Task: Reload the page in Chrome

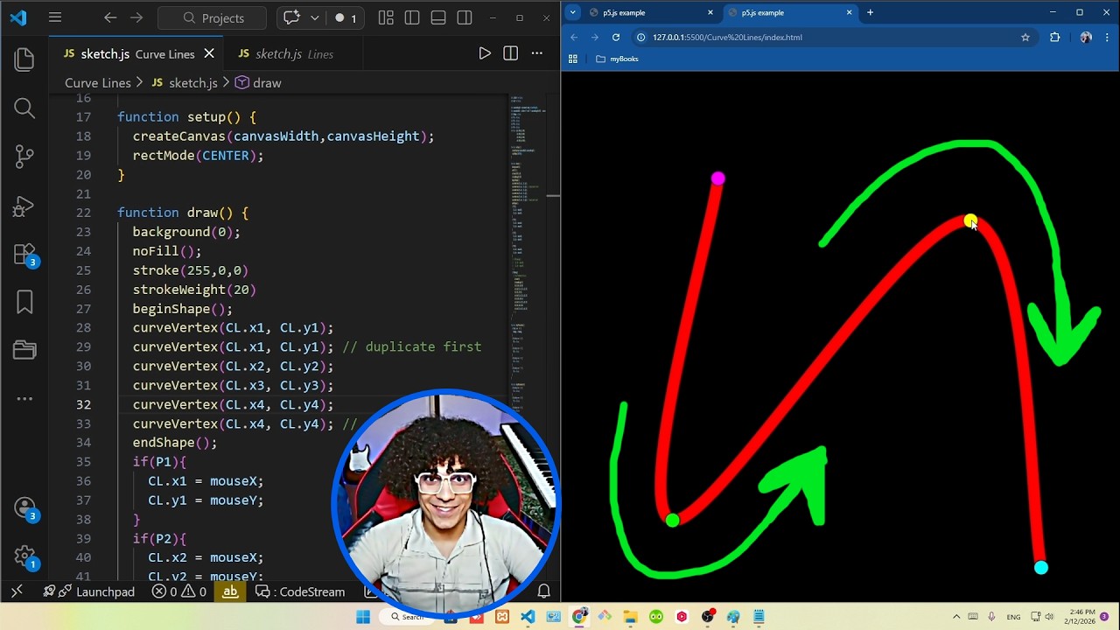Action: (616, 37)
